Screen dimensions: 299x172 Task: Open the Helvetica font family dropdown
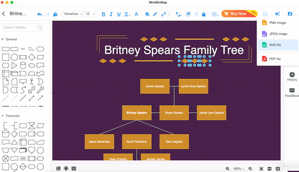(73, 14)
